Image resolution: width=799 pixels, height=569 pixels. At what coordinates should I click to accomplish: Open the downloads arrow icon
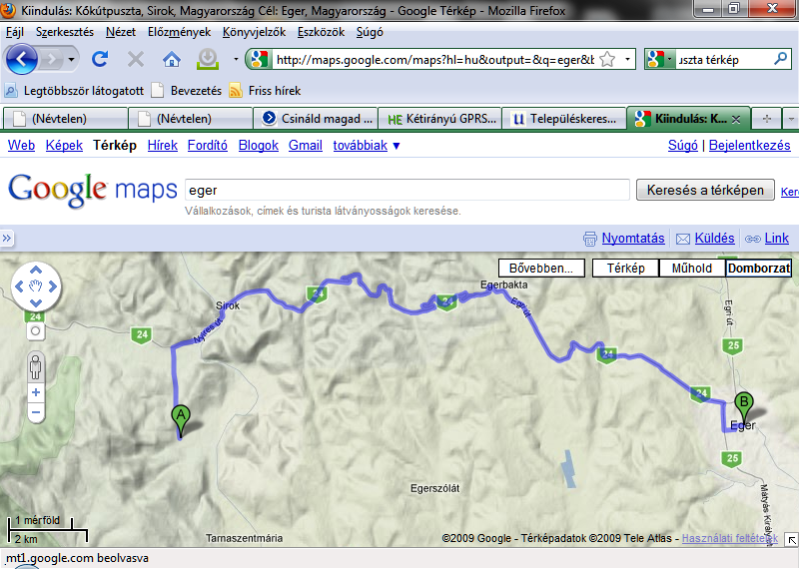point(208,60)
